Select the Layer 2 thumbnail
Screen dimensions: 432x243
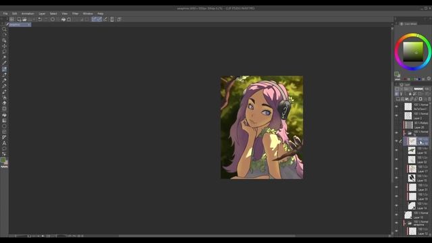click(x=408, y=115)
